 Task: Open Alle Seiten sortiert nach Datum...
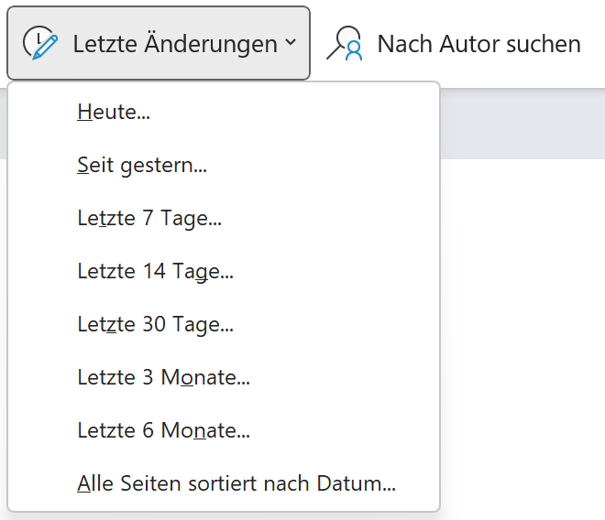[224, 483]
